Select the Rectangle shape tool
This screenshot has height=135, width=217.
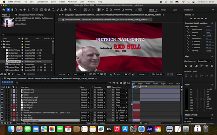[41, 10]
